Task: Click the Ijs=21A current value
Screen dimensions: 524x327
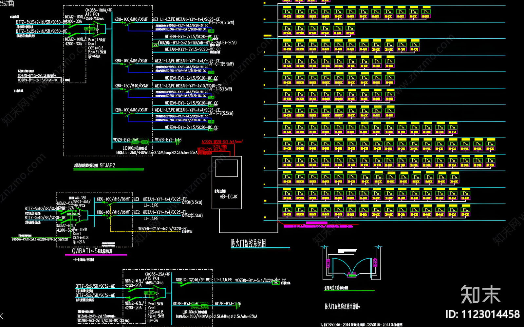Action: [79, 242]
